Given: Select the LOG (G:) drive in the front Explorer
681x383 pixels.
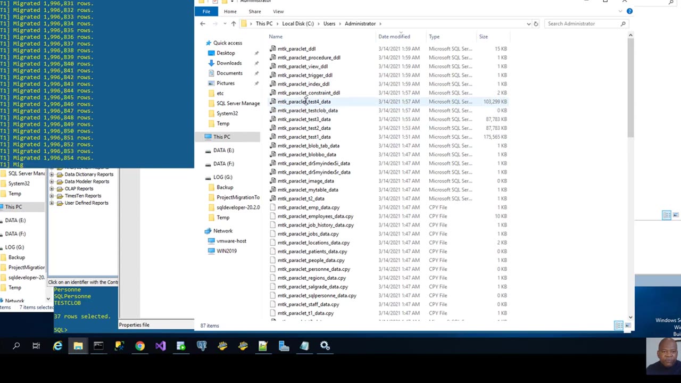Looking at the screenshot, I should coord(222,177).
